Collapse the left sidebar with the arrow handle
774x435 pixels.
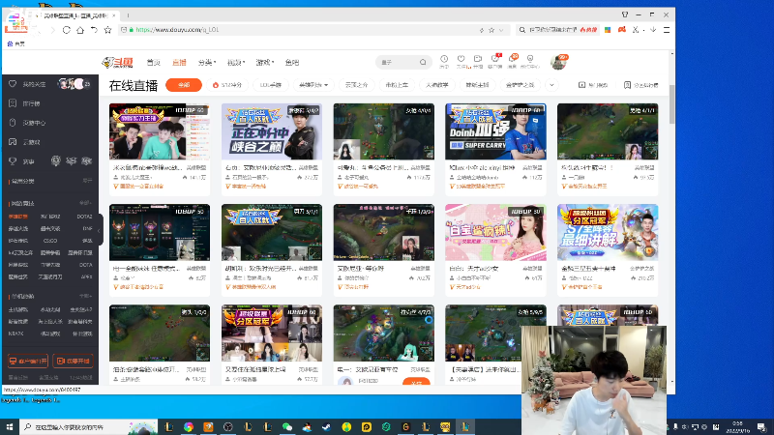coord(100,230)
